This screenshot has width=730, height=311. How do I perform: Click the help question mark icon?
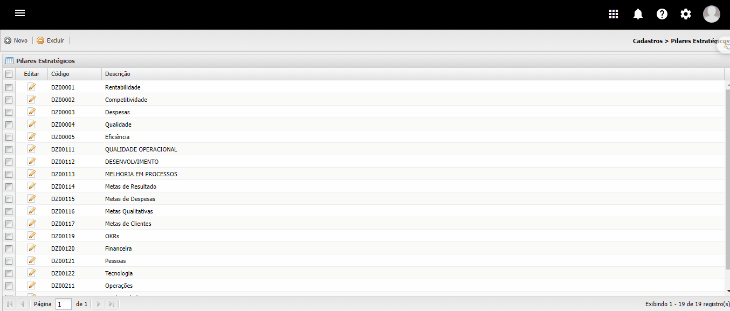click(x=662, y=14)
